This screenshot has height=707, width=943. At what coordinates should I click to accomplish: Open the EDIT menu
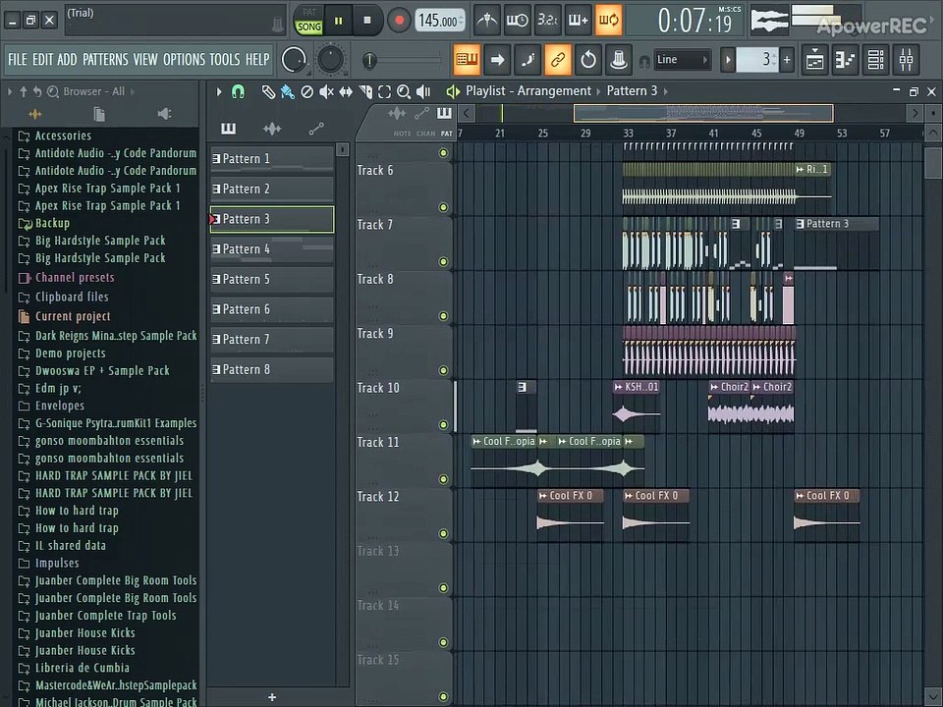pyautogui.click(x=42, y=60)
